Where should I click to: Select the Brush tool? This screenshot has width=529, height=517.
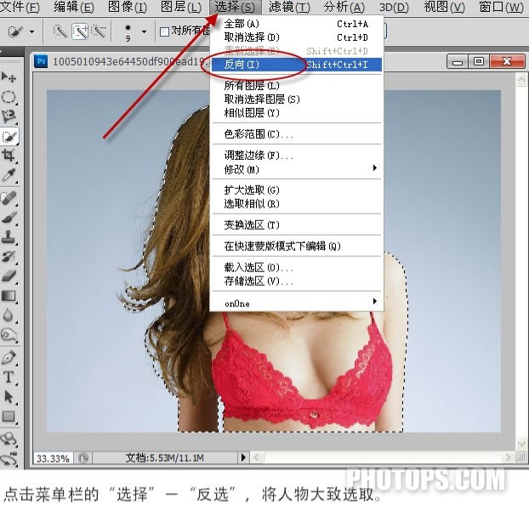click(x=9, y=218)
